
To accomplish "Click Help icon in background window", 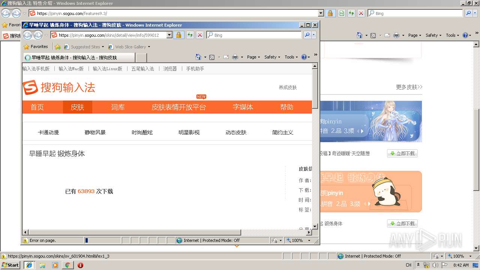I will pyautogui.click(x=465, y=35).
